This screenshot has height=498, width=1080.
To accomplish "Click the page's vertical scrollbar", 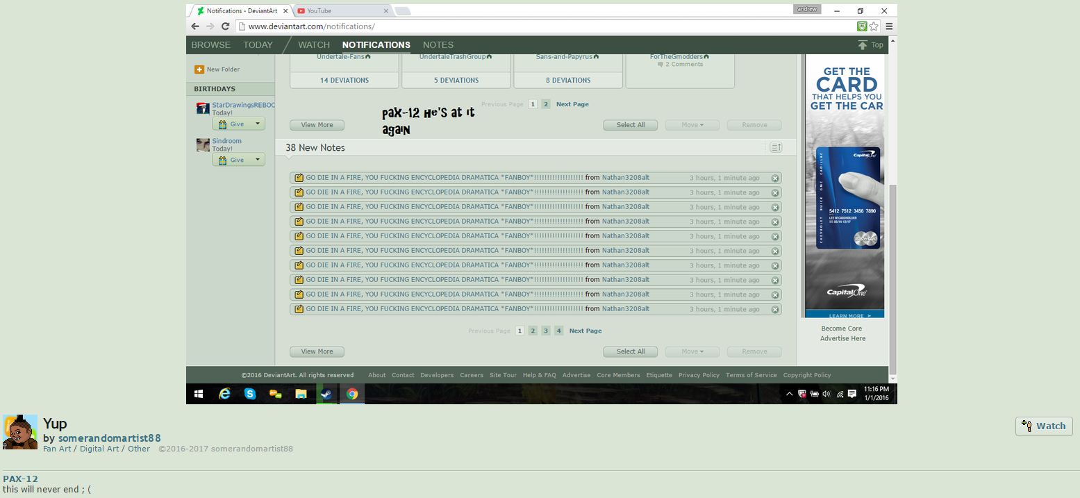I will coord(892,278).
